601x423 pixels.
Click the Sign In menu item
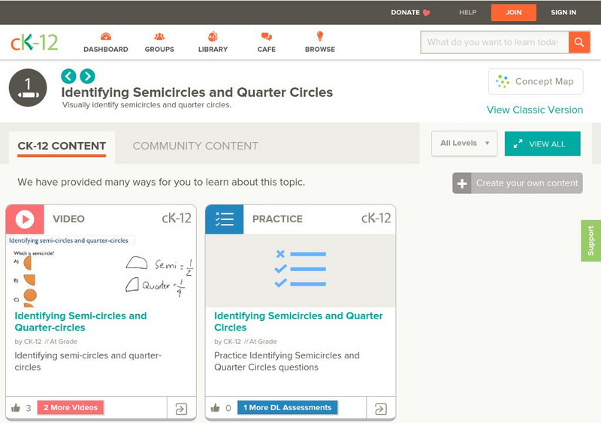(563, 13)
